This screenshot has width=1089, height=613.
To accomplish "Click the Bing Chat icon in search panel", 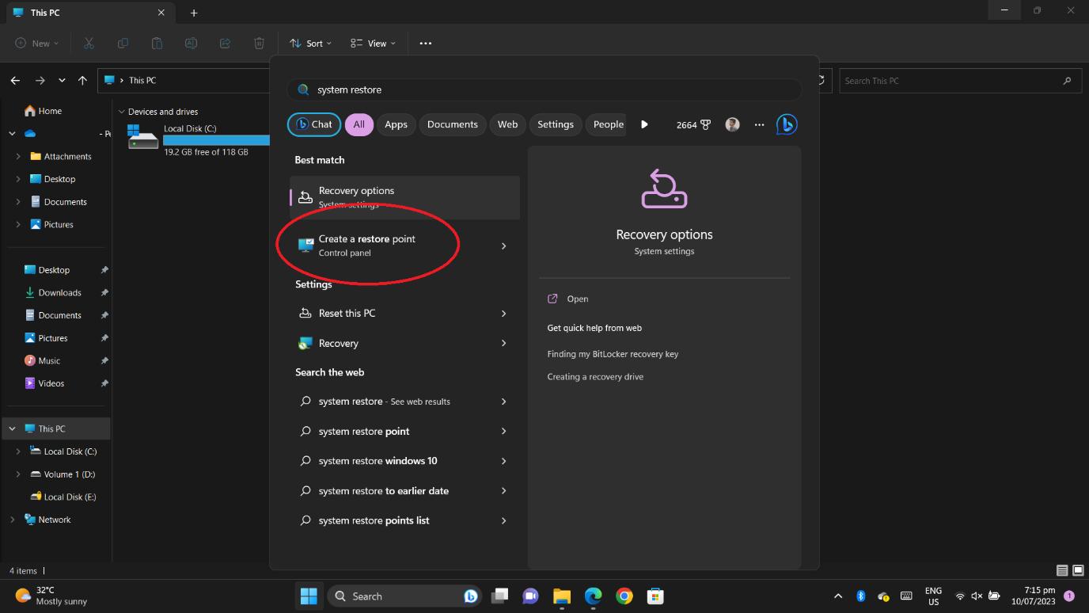I will pos(786,124).
